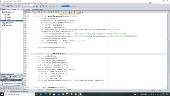Collapse the getAutoSize method code fold
This screenshot has width=170, height=96.
pos(28,54)
